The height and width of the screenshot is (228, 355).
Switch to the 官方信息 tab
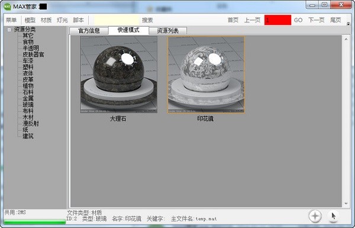[x=89, y=31]
